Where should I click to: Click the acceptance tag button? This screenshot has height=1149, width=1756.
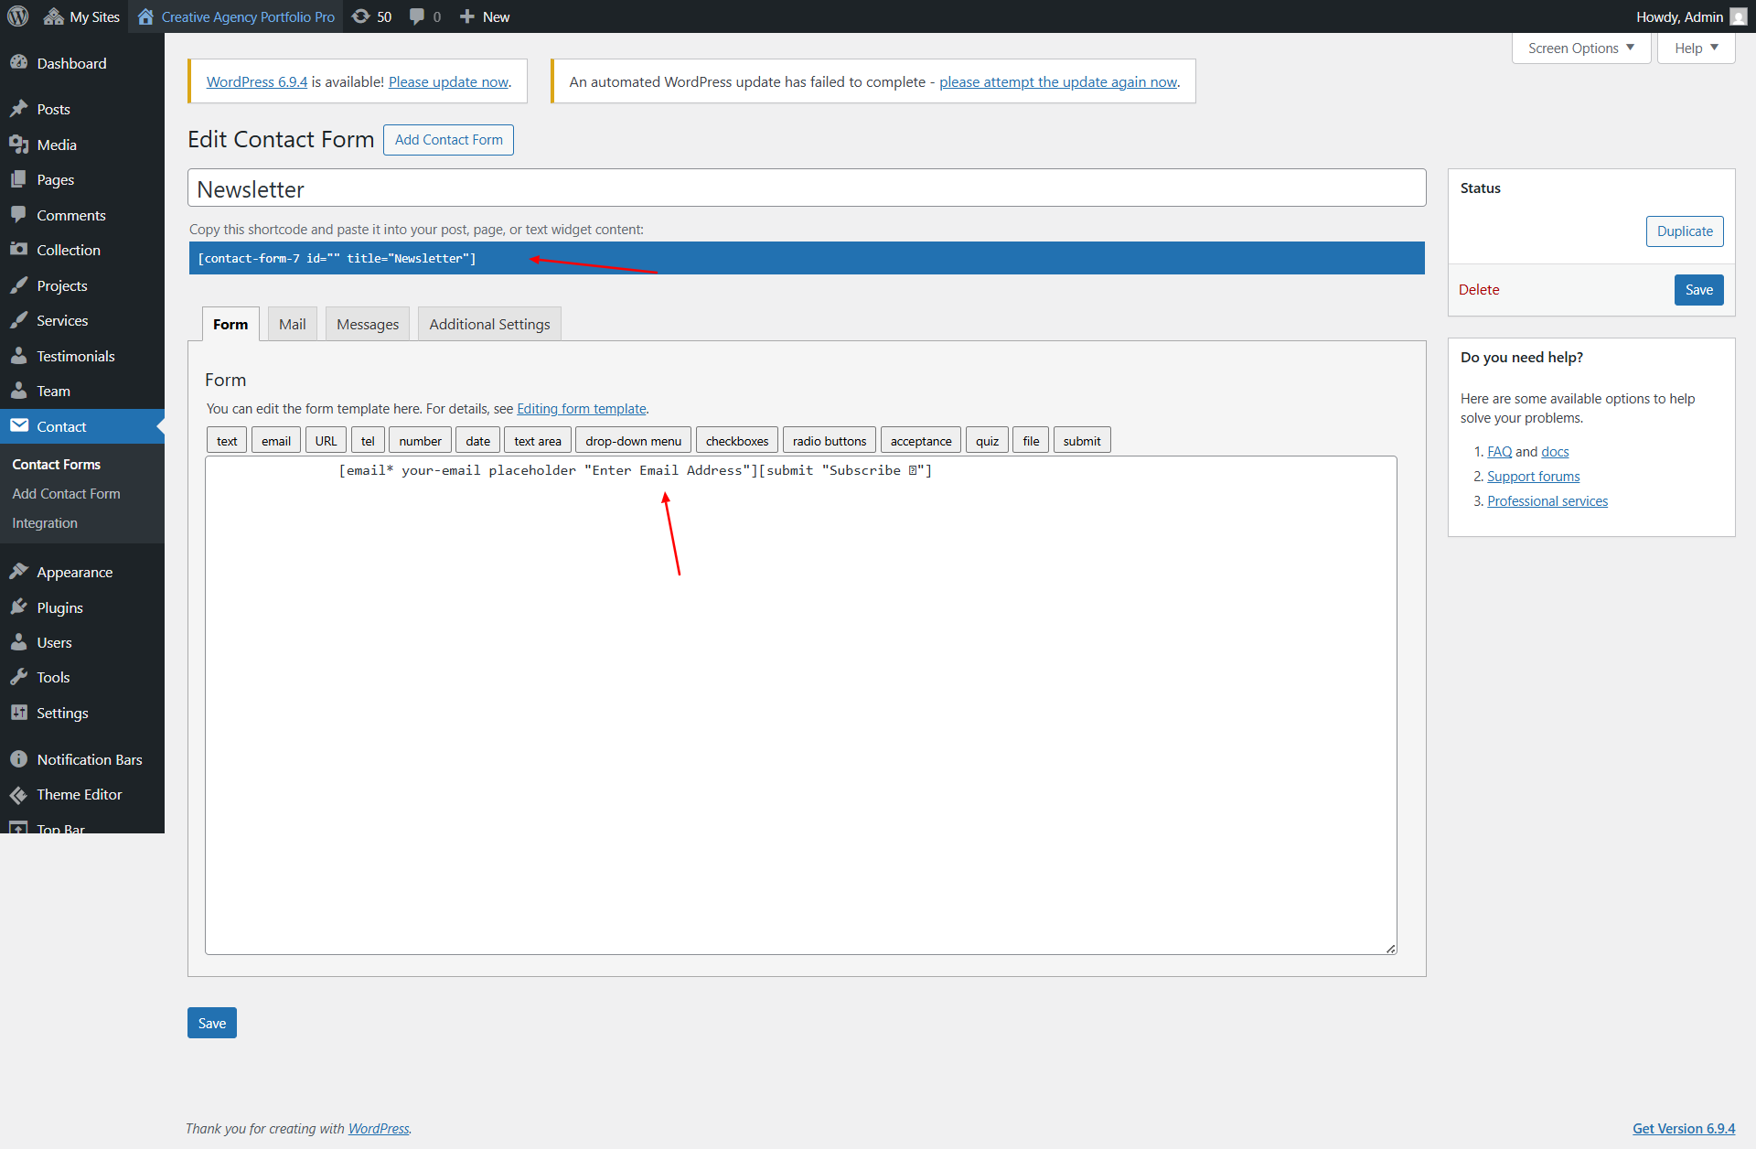(921, 441)
